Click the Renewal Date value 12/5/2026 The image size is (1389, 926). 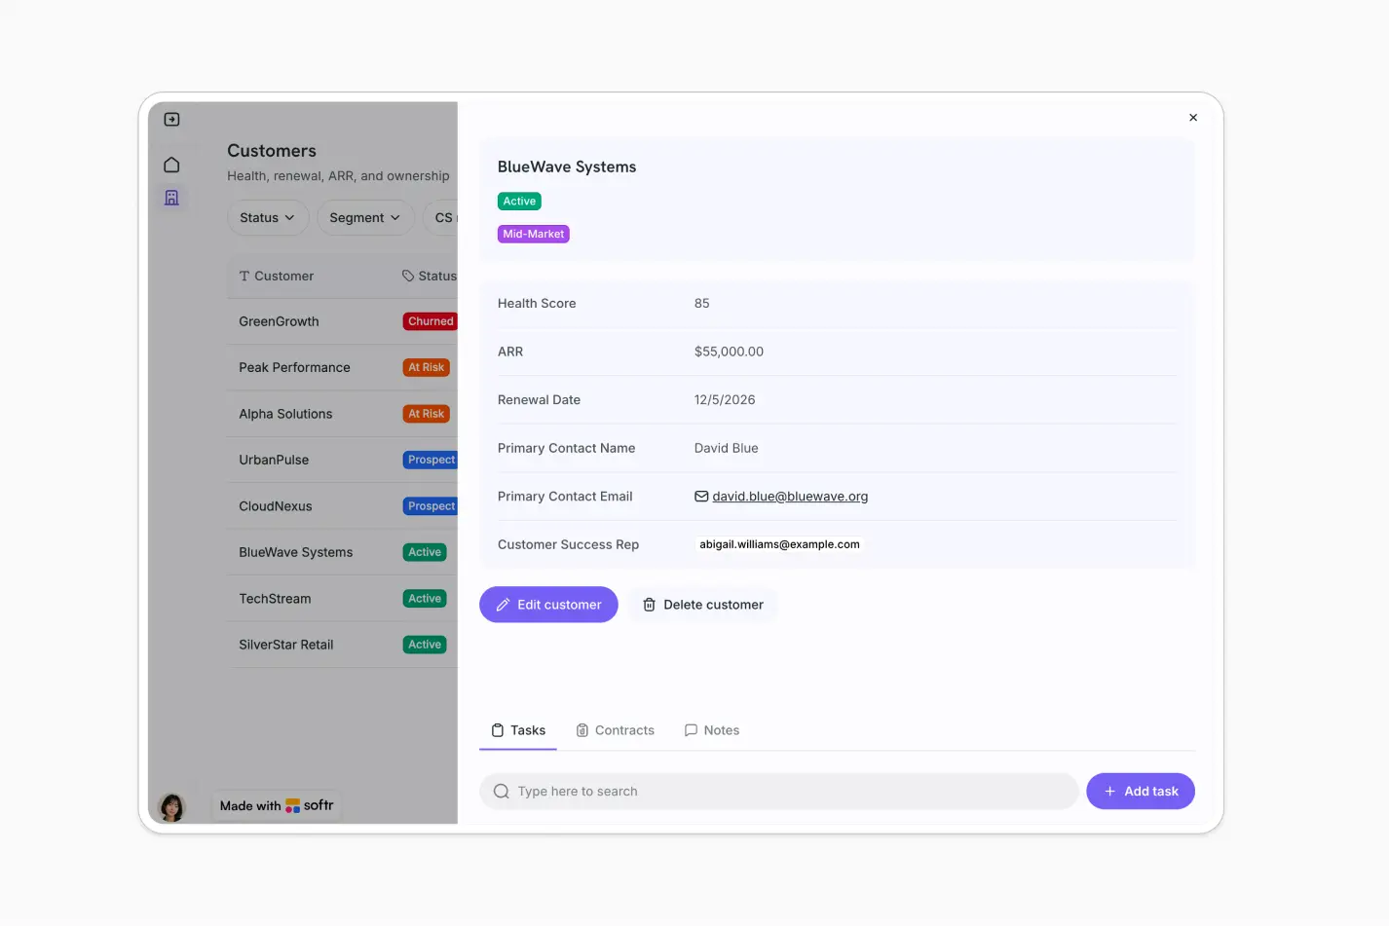pyautogui.click(x=725, y=400)
